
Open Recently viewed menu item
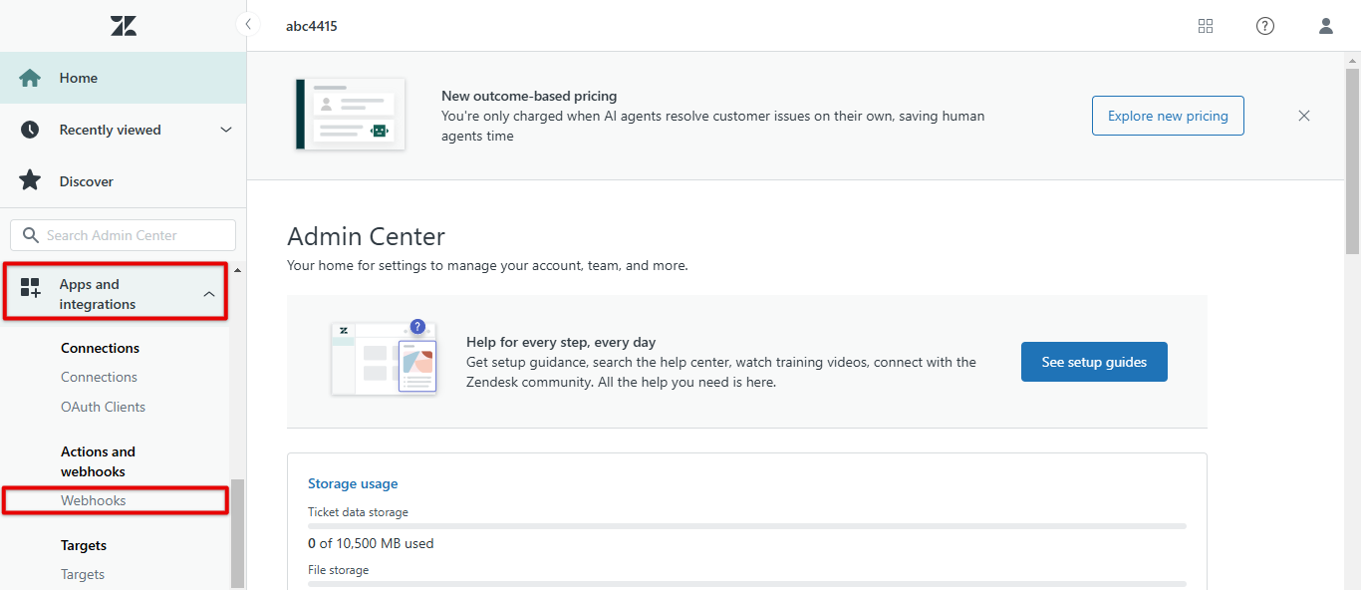(123, 130)
